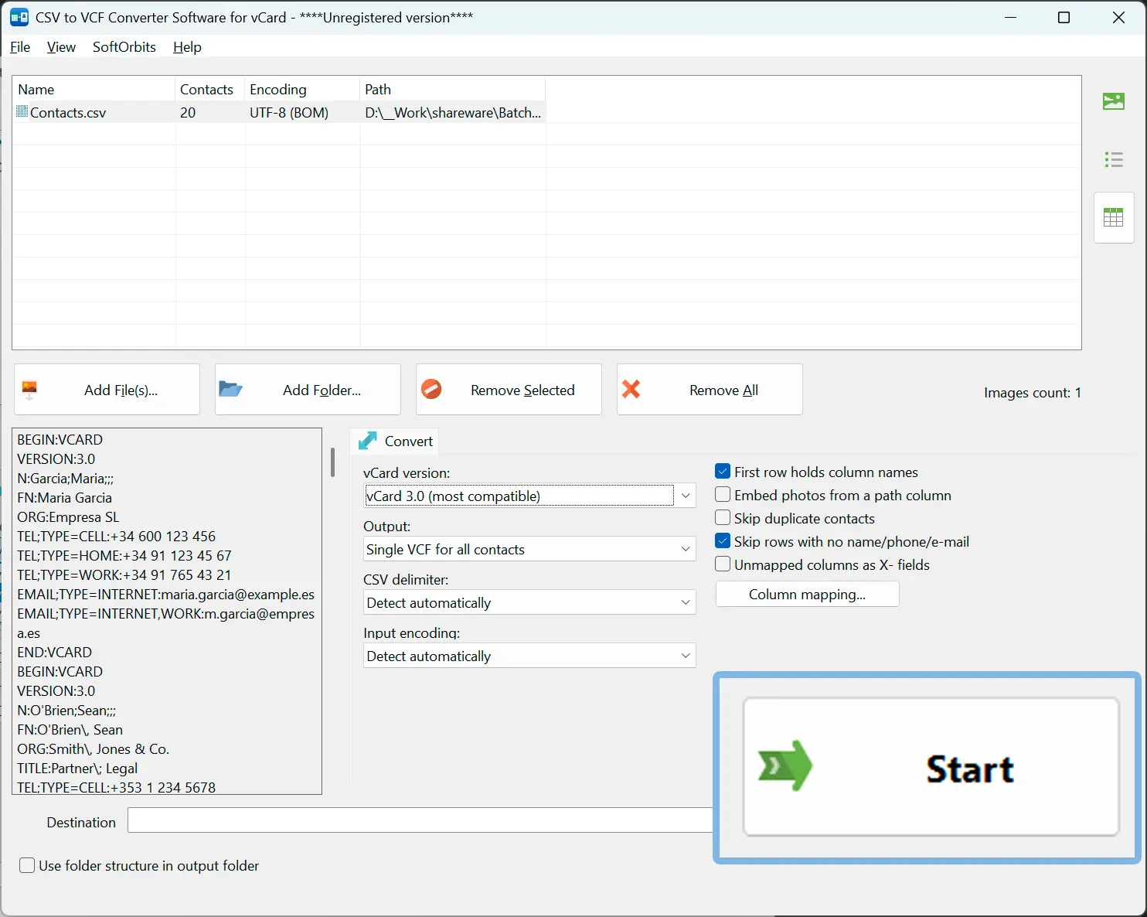Tick Skip duplicate contacts checkbox

pos(723,518)
